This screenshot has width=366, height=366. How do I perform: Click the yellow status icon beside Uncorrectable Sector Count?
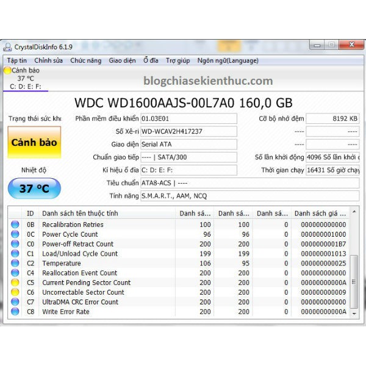coord(15,292)
